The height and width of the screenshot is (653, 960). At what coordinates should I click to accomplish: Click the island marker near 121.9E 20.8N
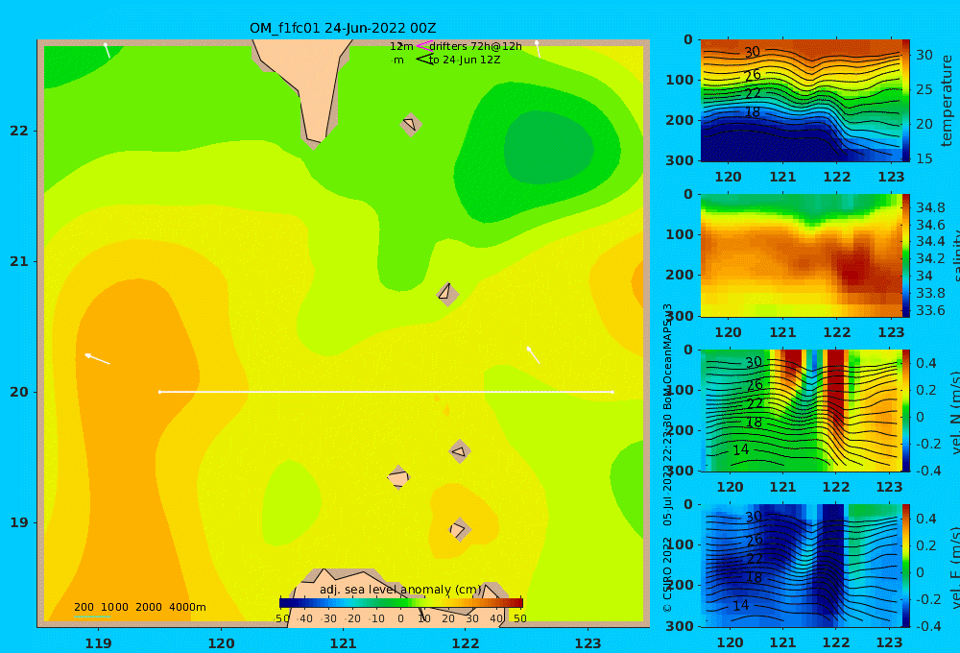point(447,294)
